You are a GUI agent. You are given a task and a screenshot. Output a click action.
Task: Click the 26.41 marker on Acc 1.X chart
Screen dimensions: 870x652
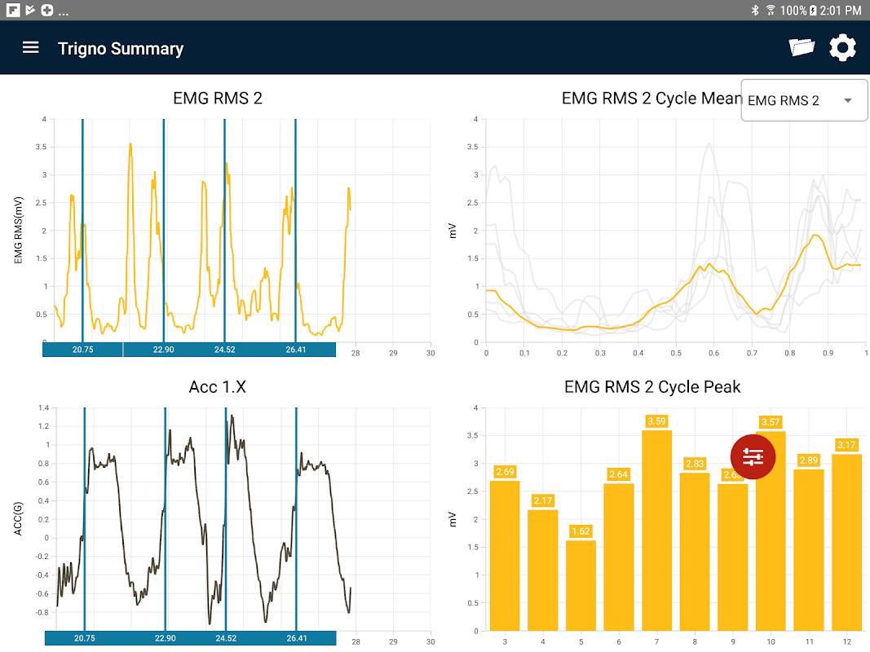coord(296,639)
